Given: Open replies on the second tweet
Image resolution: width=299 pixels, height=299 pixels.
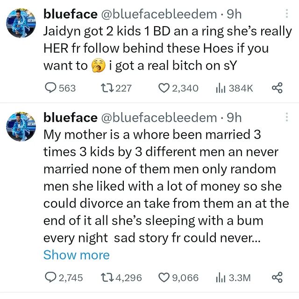Looking at the screenshot, I should (64, 278).
